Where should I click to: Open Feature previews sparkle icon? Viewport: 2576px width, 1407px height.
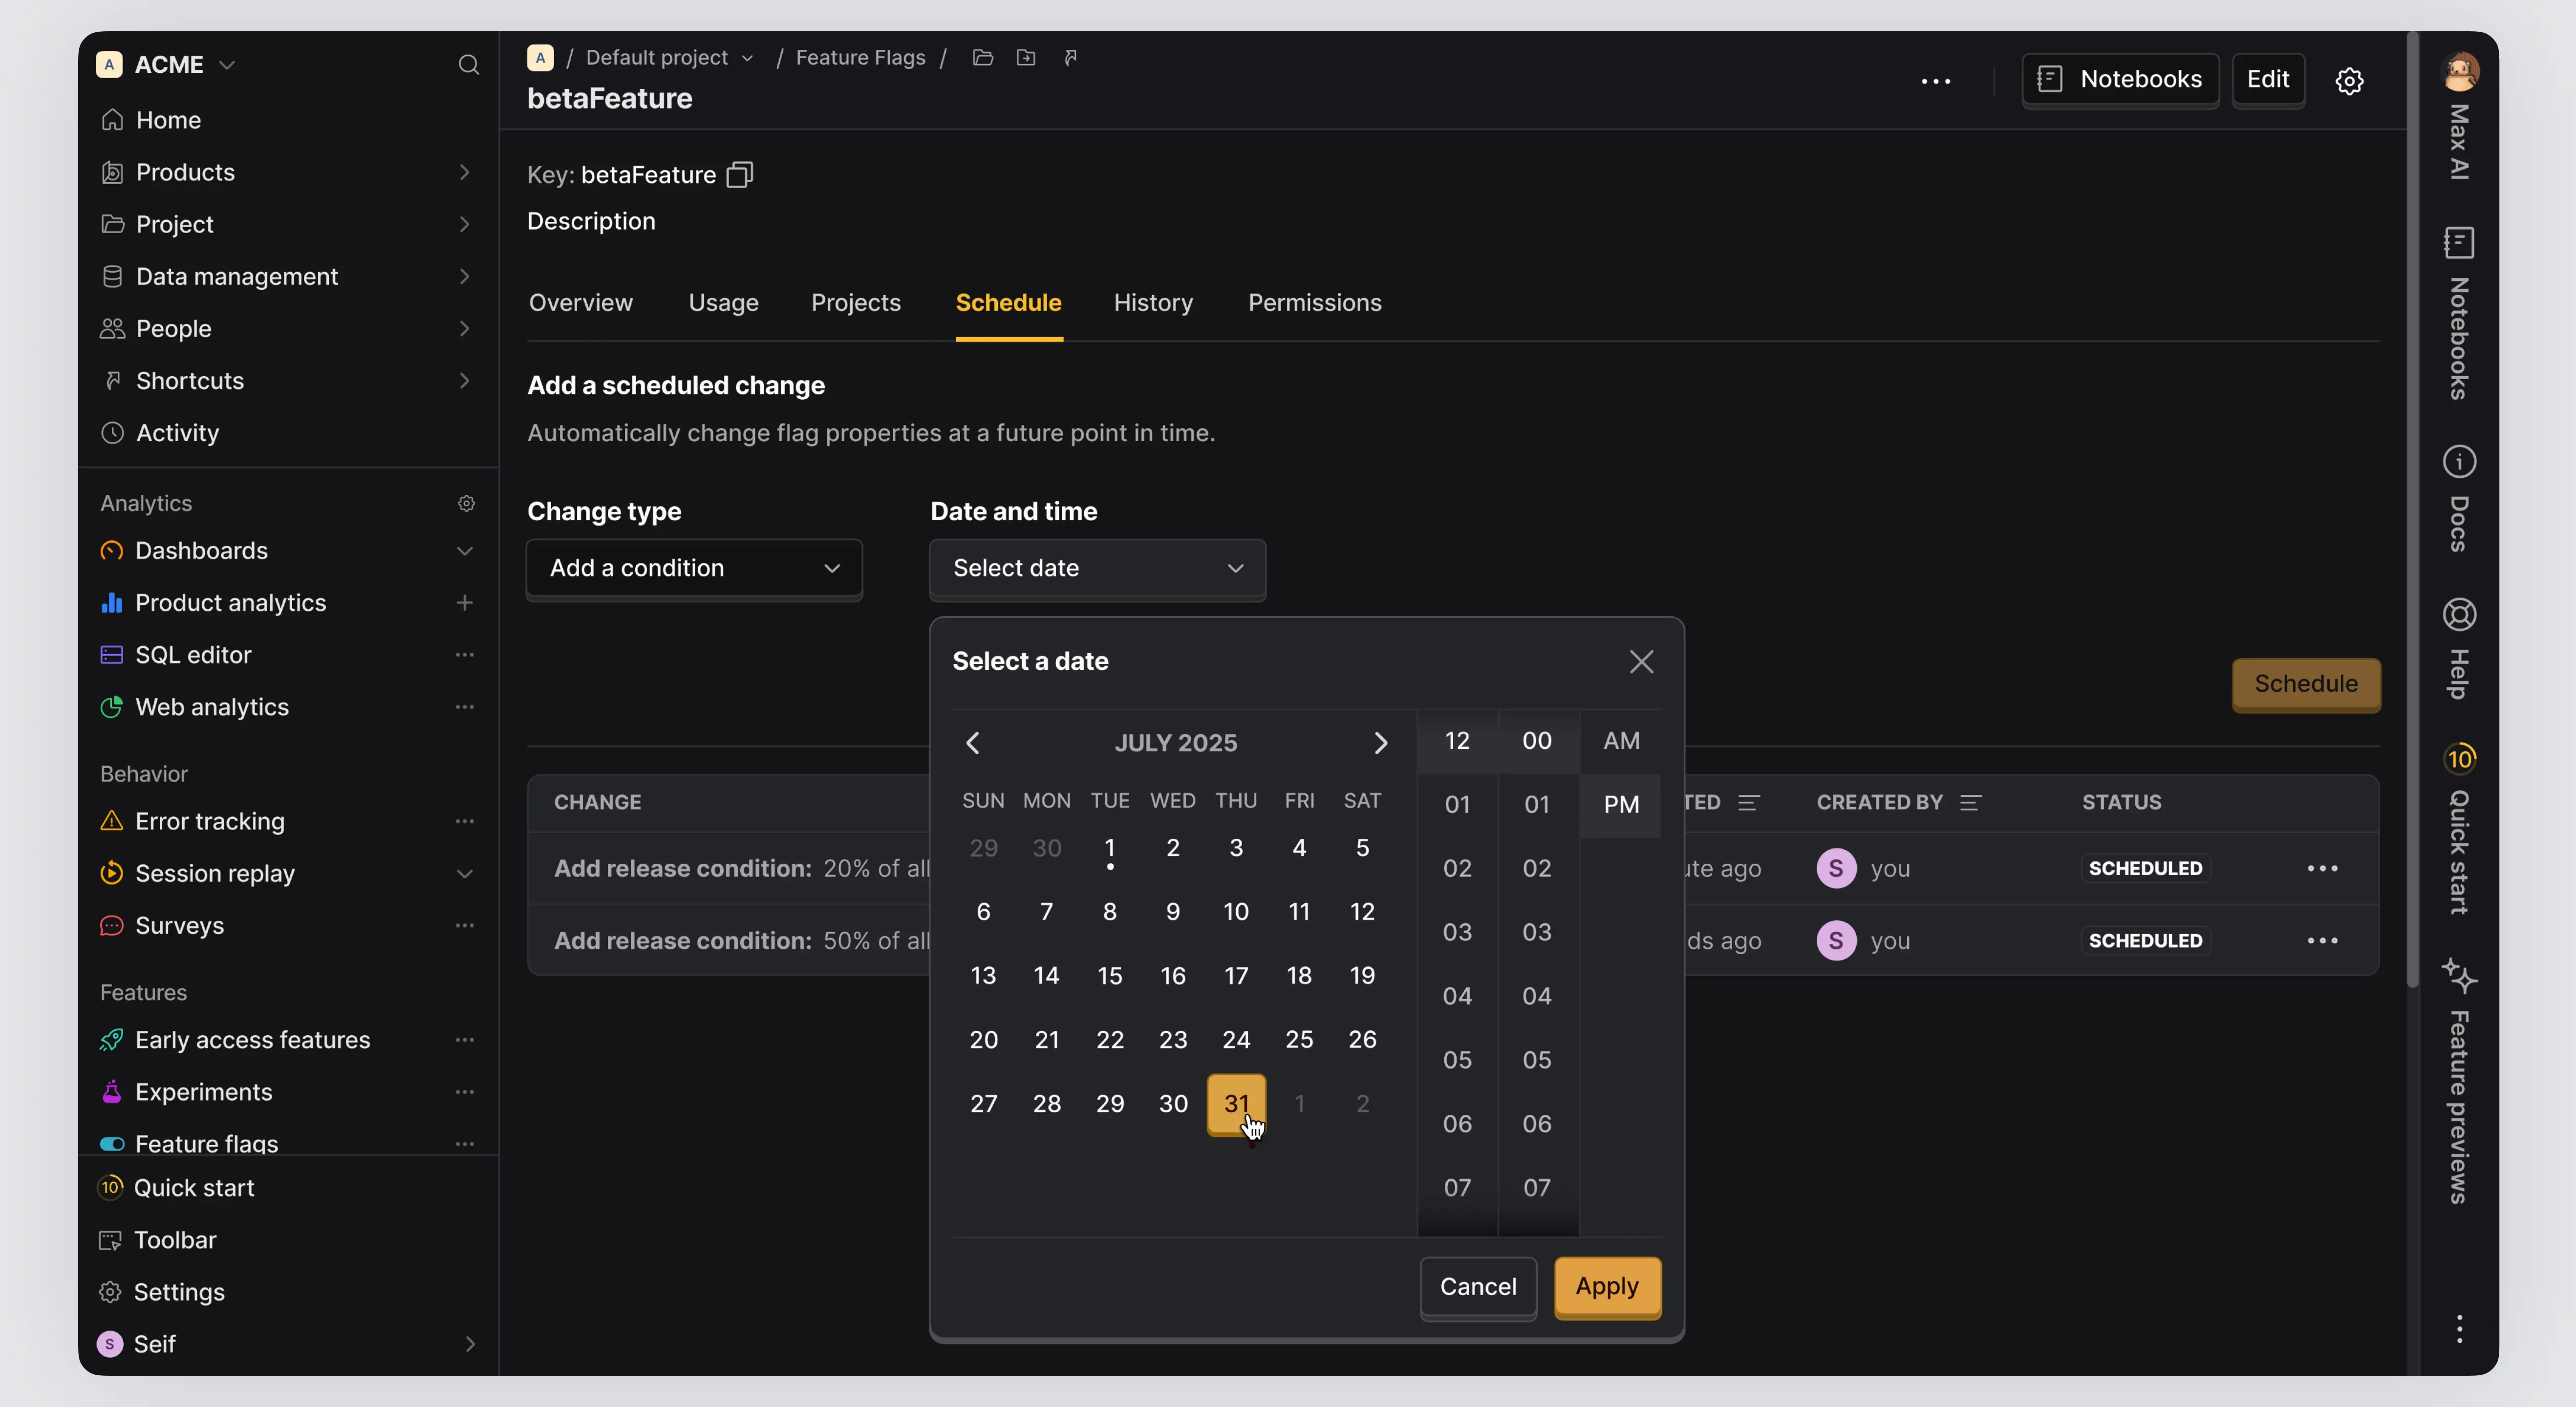point(2459,974)
